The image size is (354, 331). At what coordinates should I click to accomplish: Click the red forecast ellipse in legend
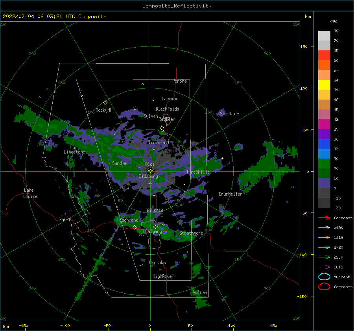324,287
